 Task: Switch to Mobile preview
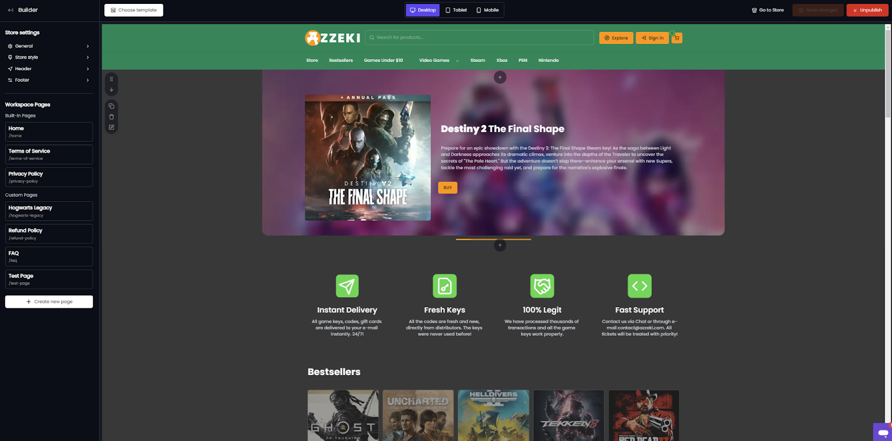click(x=487, y=10)
